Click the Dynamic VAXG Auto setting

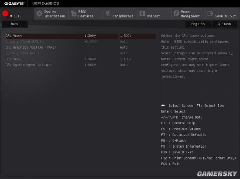(123, 53)
